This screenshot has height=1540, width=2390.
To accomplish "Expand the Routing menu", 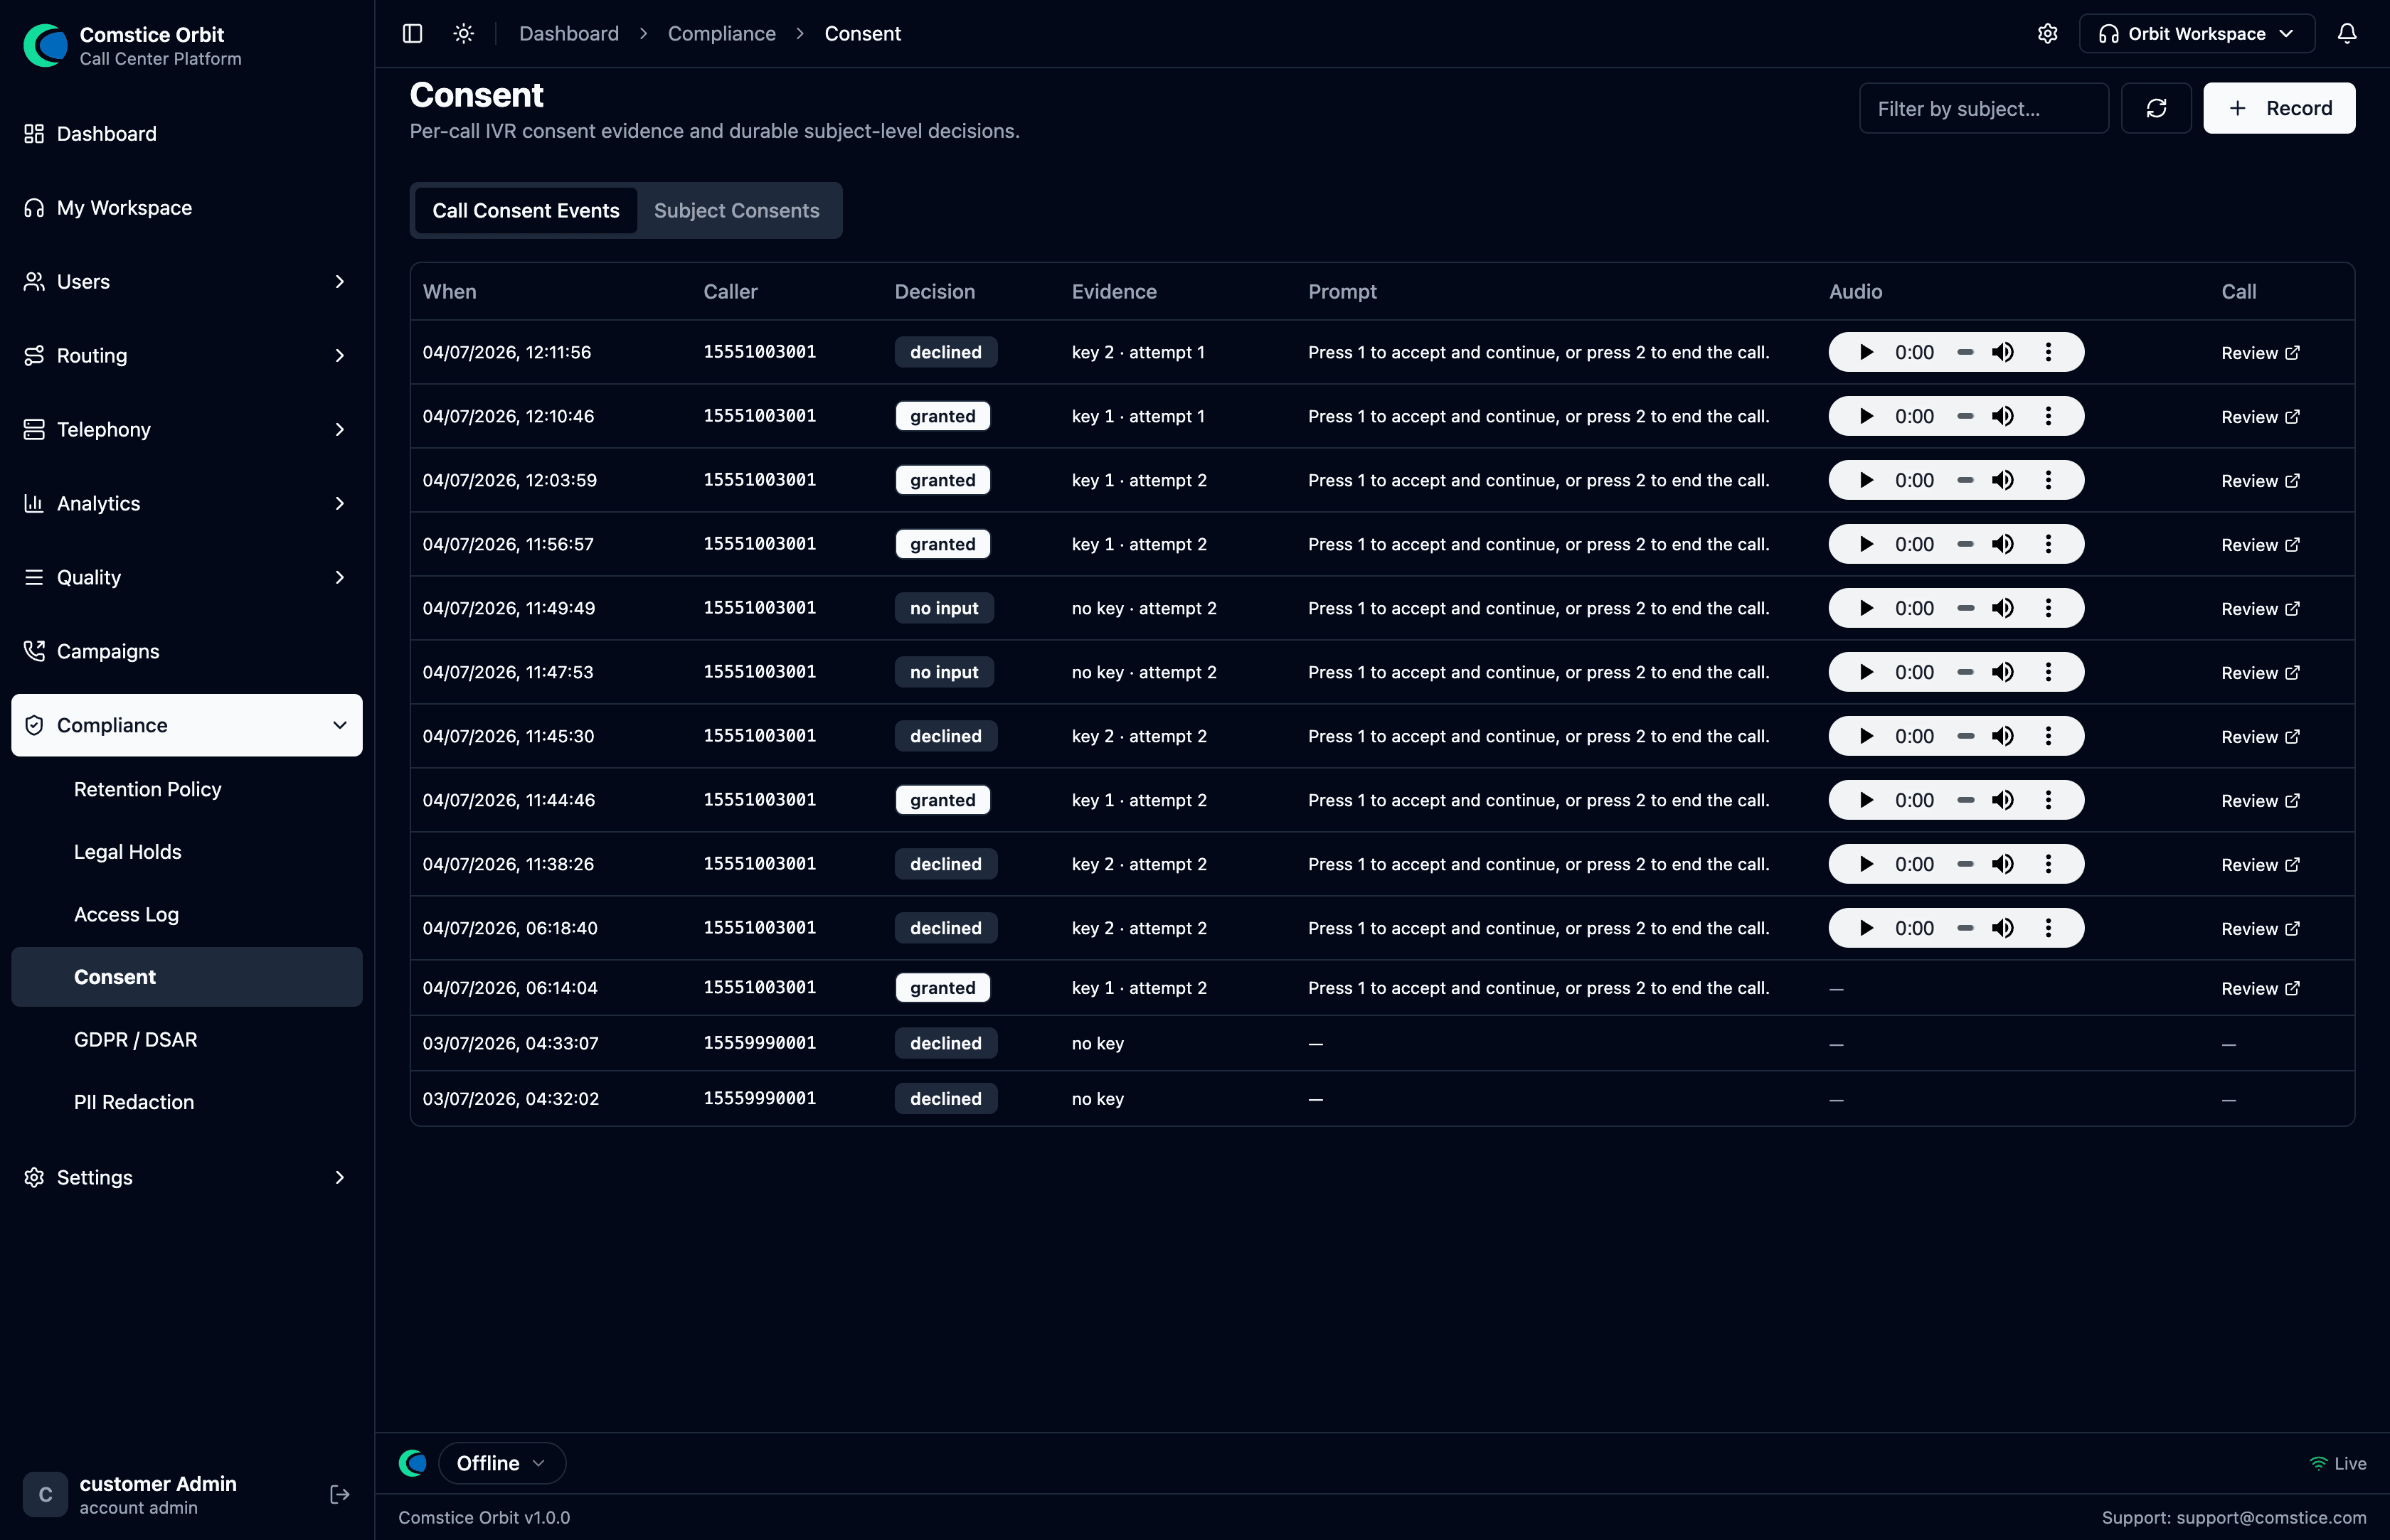I will pyautogui.click(x=187, y=356).
